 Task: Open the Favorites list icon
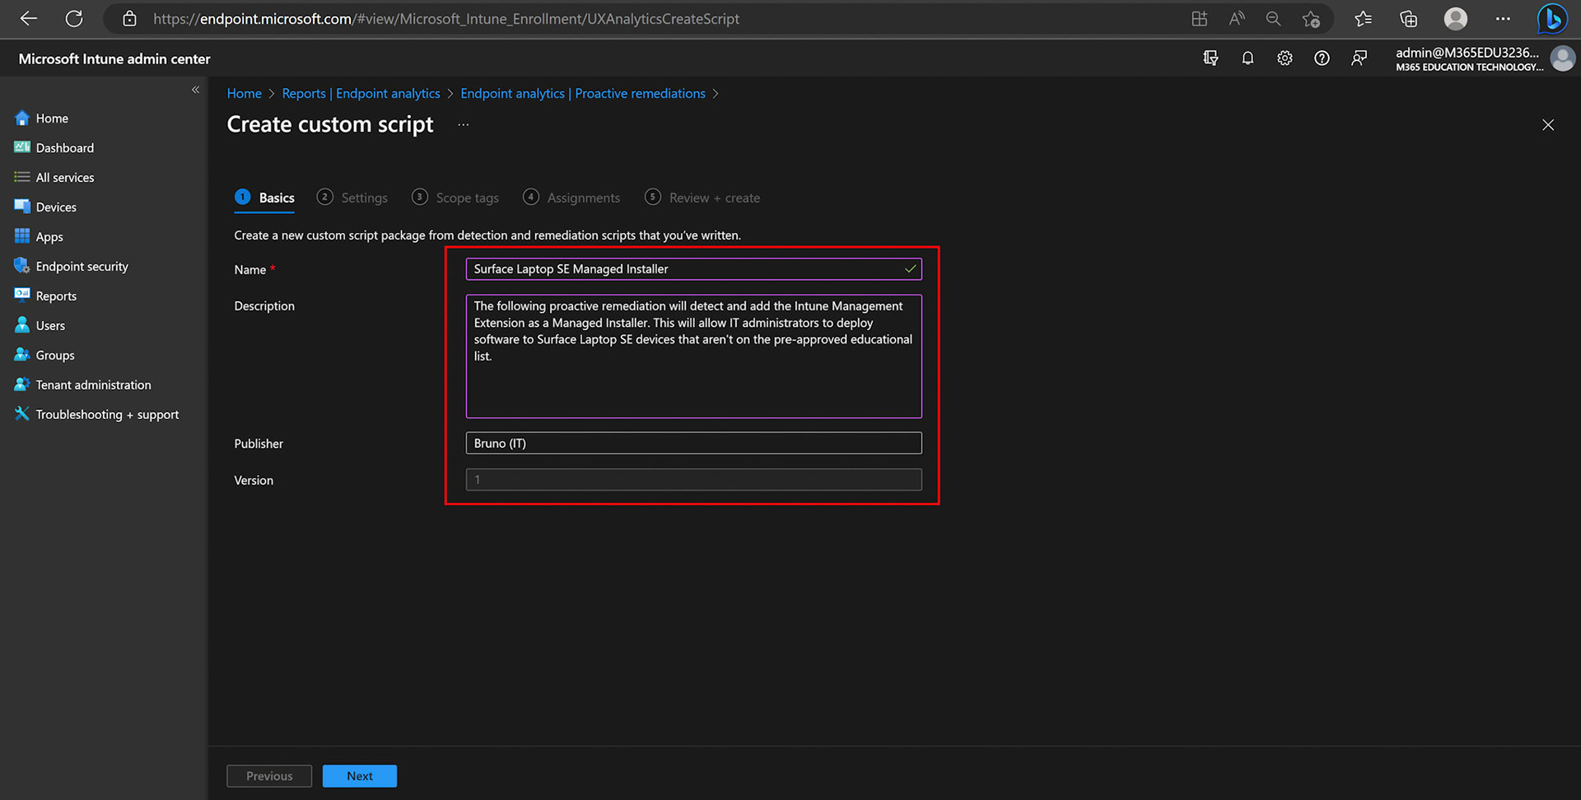pos(1363,18)
